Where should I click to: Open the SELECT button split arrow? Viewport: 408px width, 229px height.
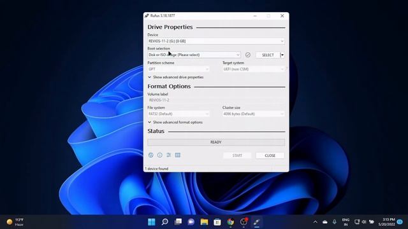coord(282,55)
